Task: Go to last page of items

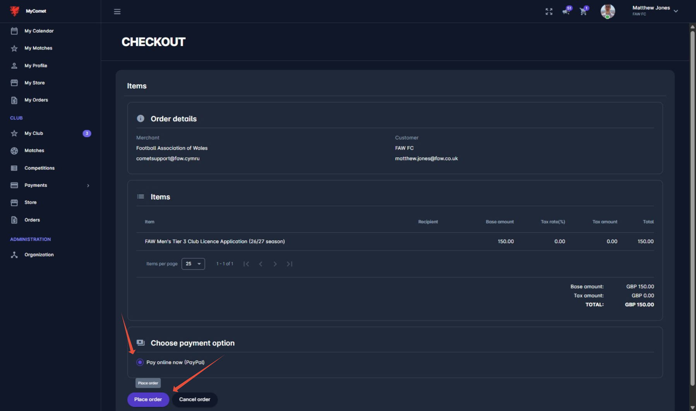Action: coord(289,264)
